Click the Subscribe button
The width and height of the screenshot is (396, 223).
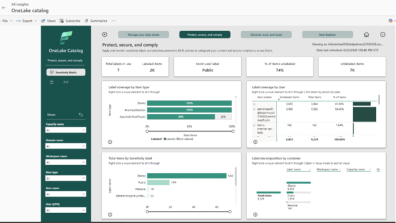[70, 21]
